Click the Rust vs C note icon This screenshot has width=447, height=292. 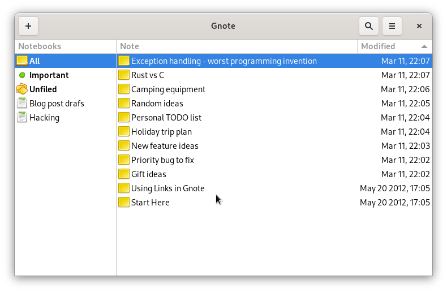click(x=124, y=75)
